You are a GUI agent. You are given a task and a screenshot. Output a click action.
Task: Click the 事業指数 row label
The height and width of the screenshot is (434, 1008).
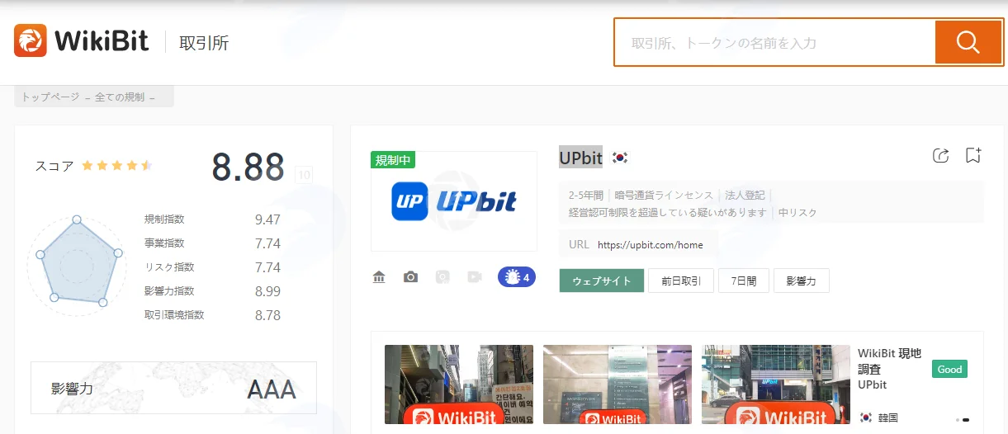click(164, 243)
